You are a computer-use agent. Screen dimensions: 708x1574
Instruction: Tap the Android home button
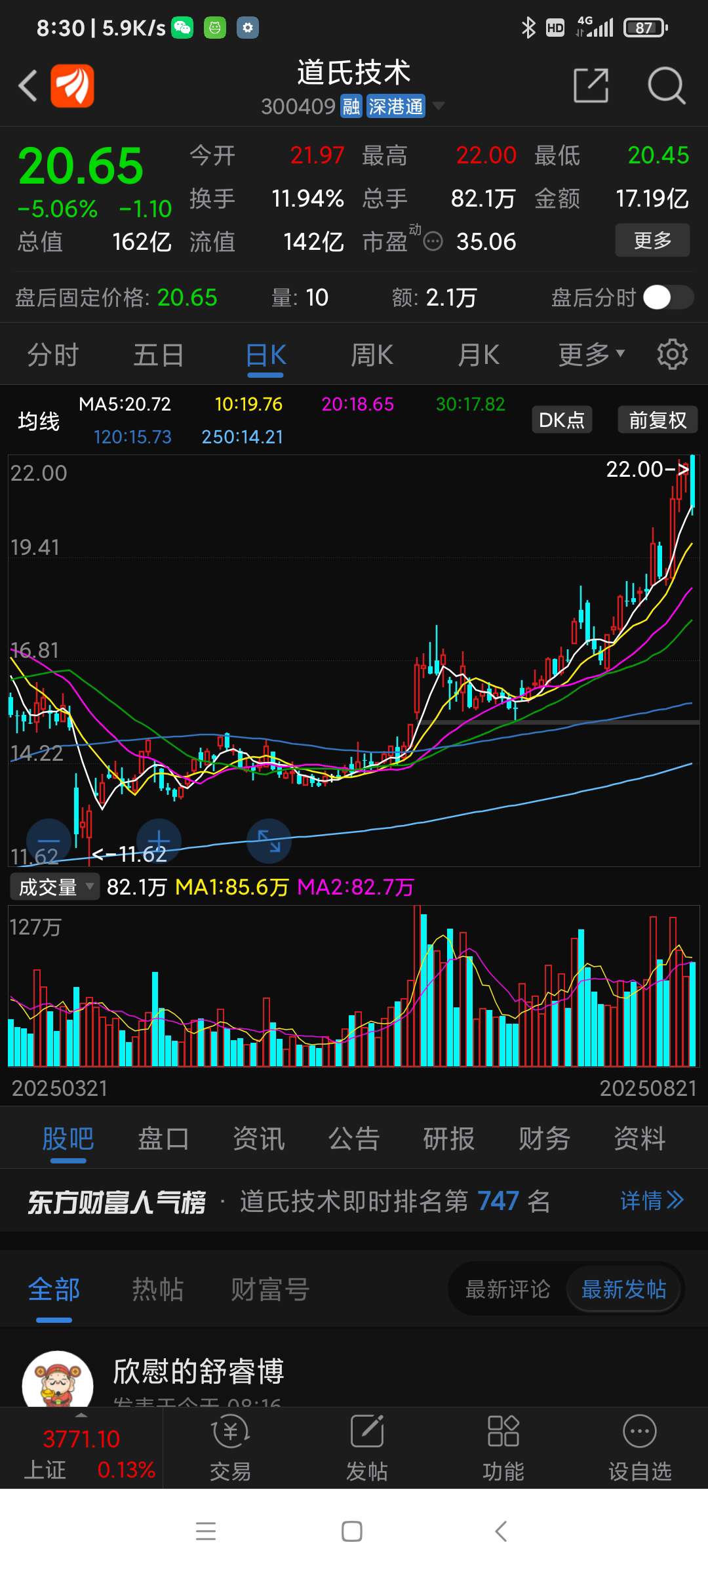(x=352, y=1531)
